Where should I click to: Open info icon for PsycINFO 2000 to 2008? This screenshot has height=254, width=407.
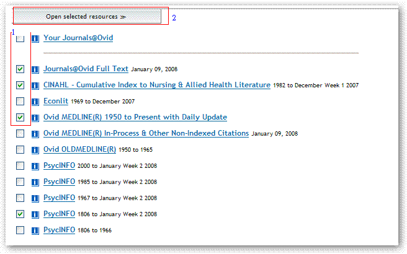coord(35,166)
